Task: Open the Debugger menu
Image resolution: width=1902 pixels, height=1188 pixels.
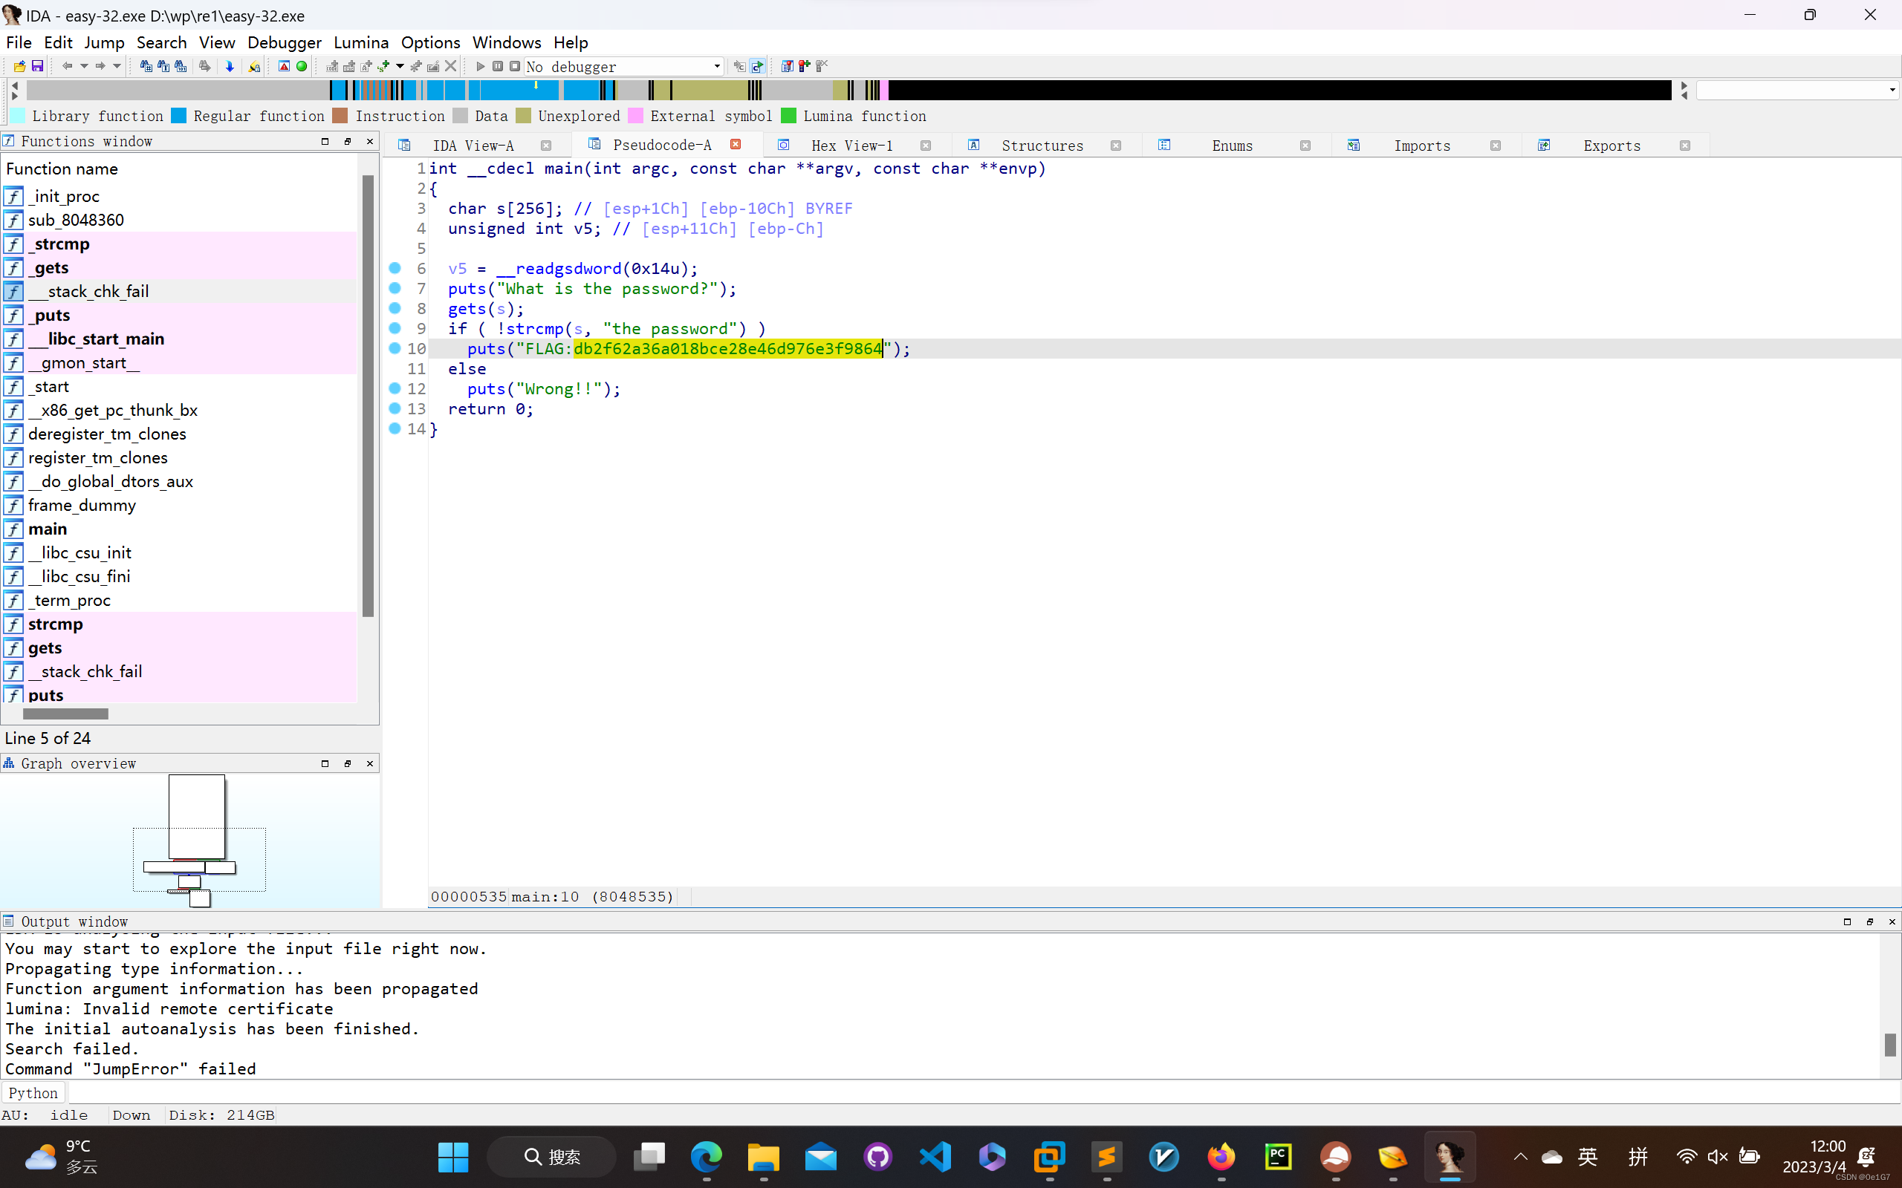Action: [285, 42]
